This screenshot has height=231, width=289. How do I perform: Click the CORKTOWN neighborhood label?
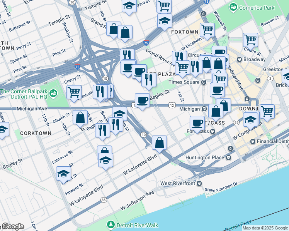click(x=36, y=133)
